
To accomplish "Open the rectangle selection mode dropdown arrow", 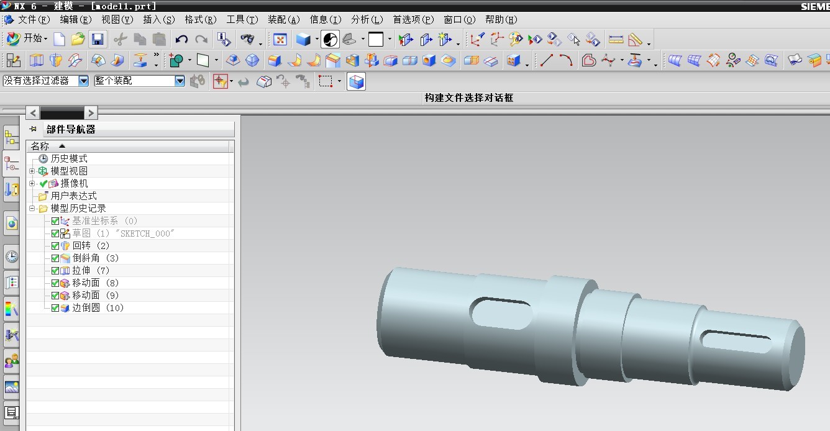I will click(x=339, y=81).
